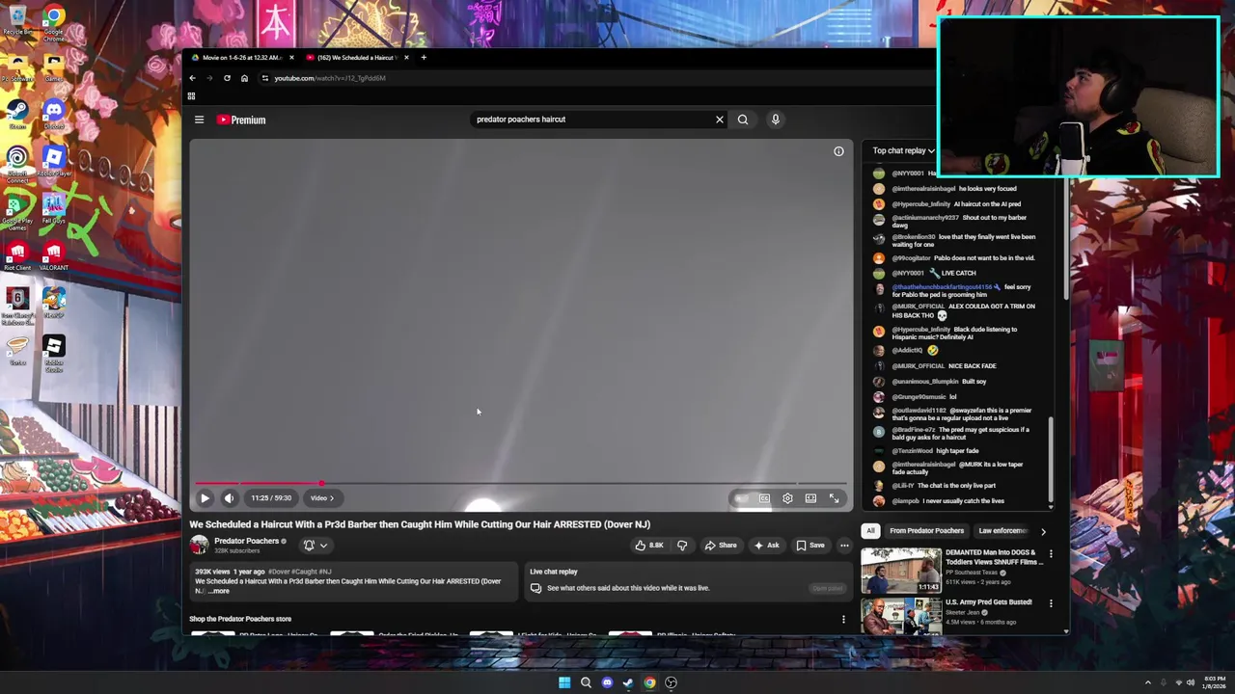Click Chrome icon in the taskbar
Screen dimensions: 1235x694
pyautogui.click(x=649, y=682)
